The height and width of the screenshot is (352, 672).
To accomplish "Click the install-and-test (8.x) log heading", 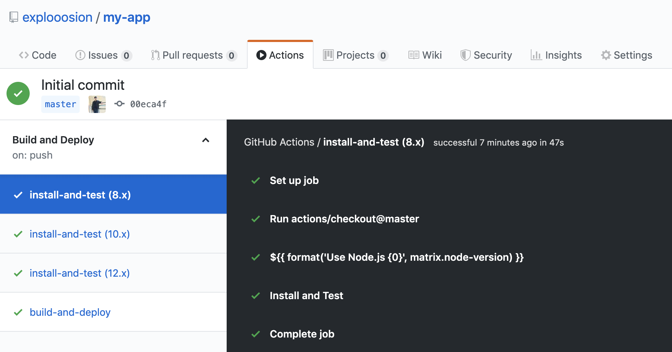I will point(374,142).
